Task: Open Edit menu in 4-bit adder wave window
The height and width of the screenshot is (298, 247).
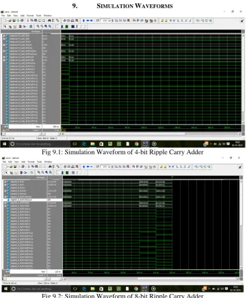Action: coord(9,16)
